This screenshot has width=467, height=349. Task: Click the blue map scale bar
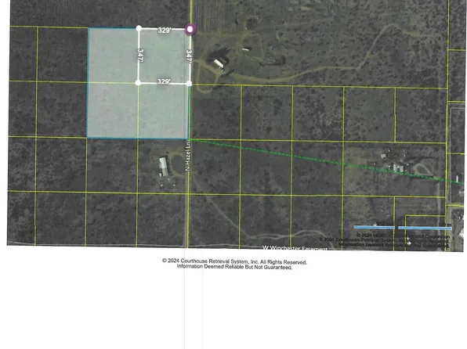[403, 228]
